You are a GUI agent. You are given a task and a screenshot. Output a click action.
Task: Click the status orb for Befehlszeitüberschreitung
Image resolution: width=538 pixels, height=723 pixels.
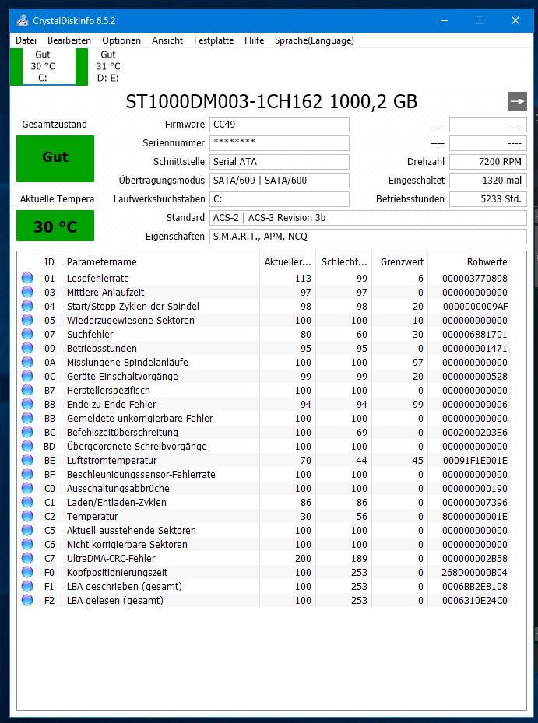tap(27, 432)
